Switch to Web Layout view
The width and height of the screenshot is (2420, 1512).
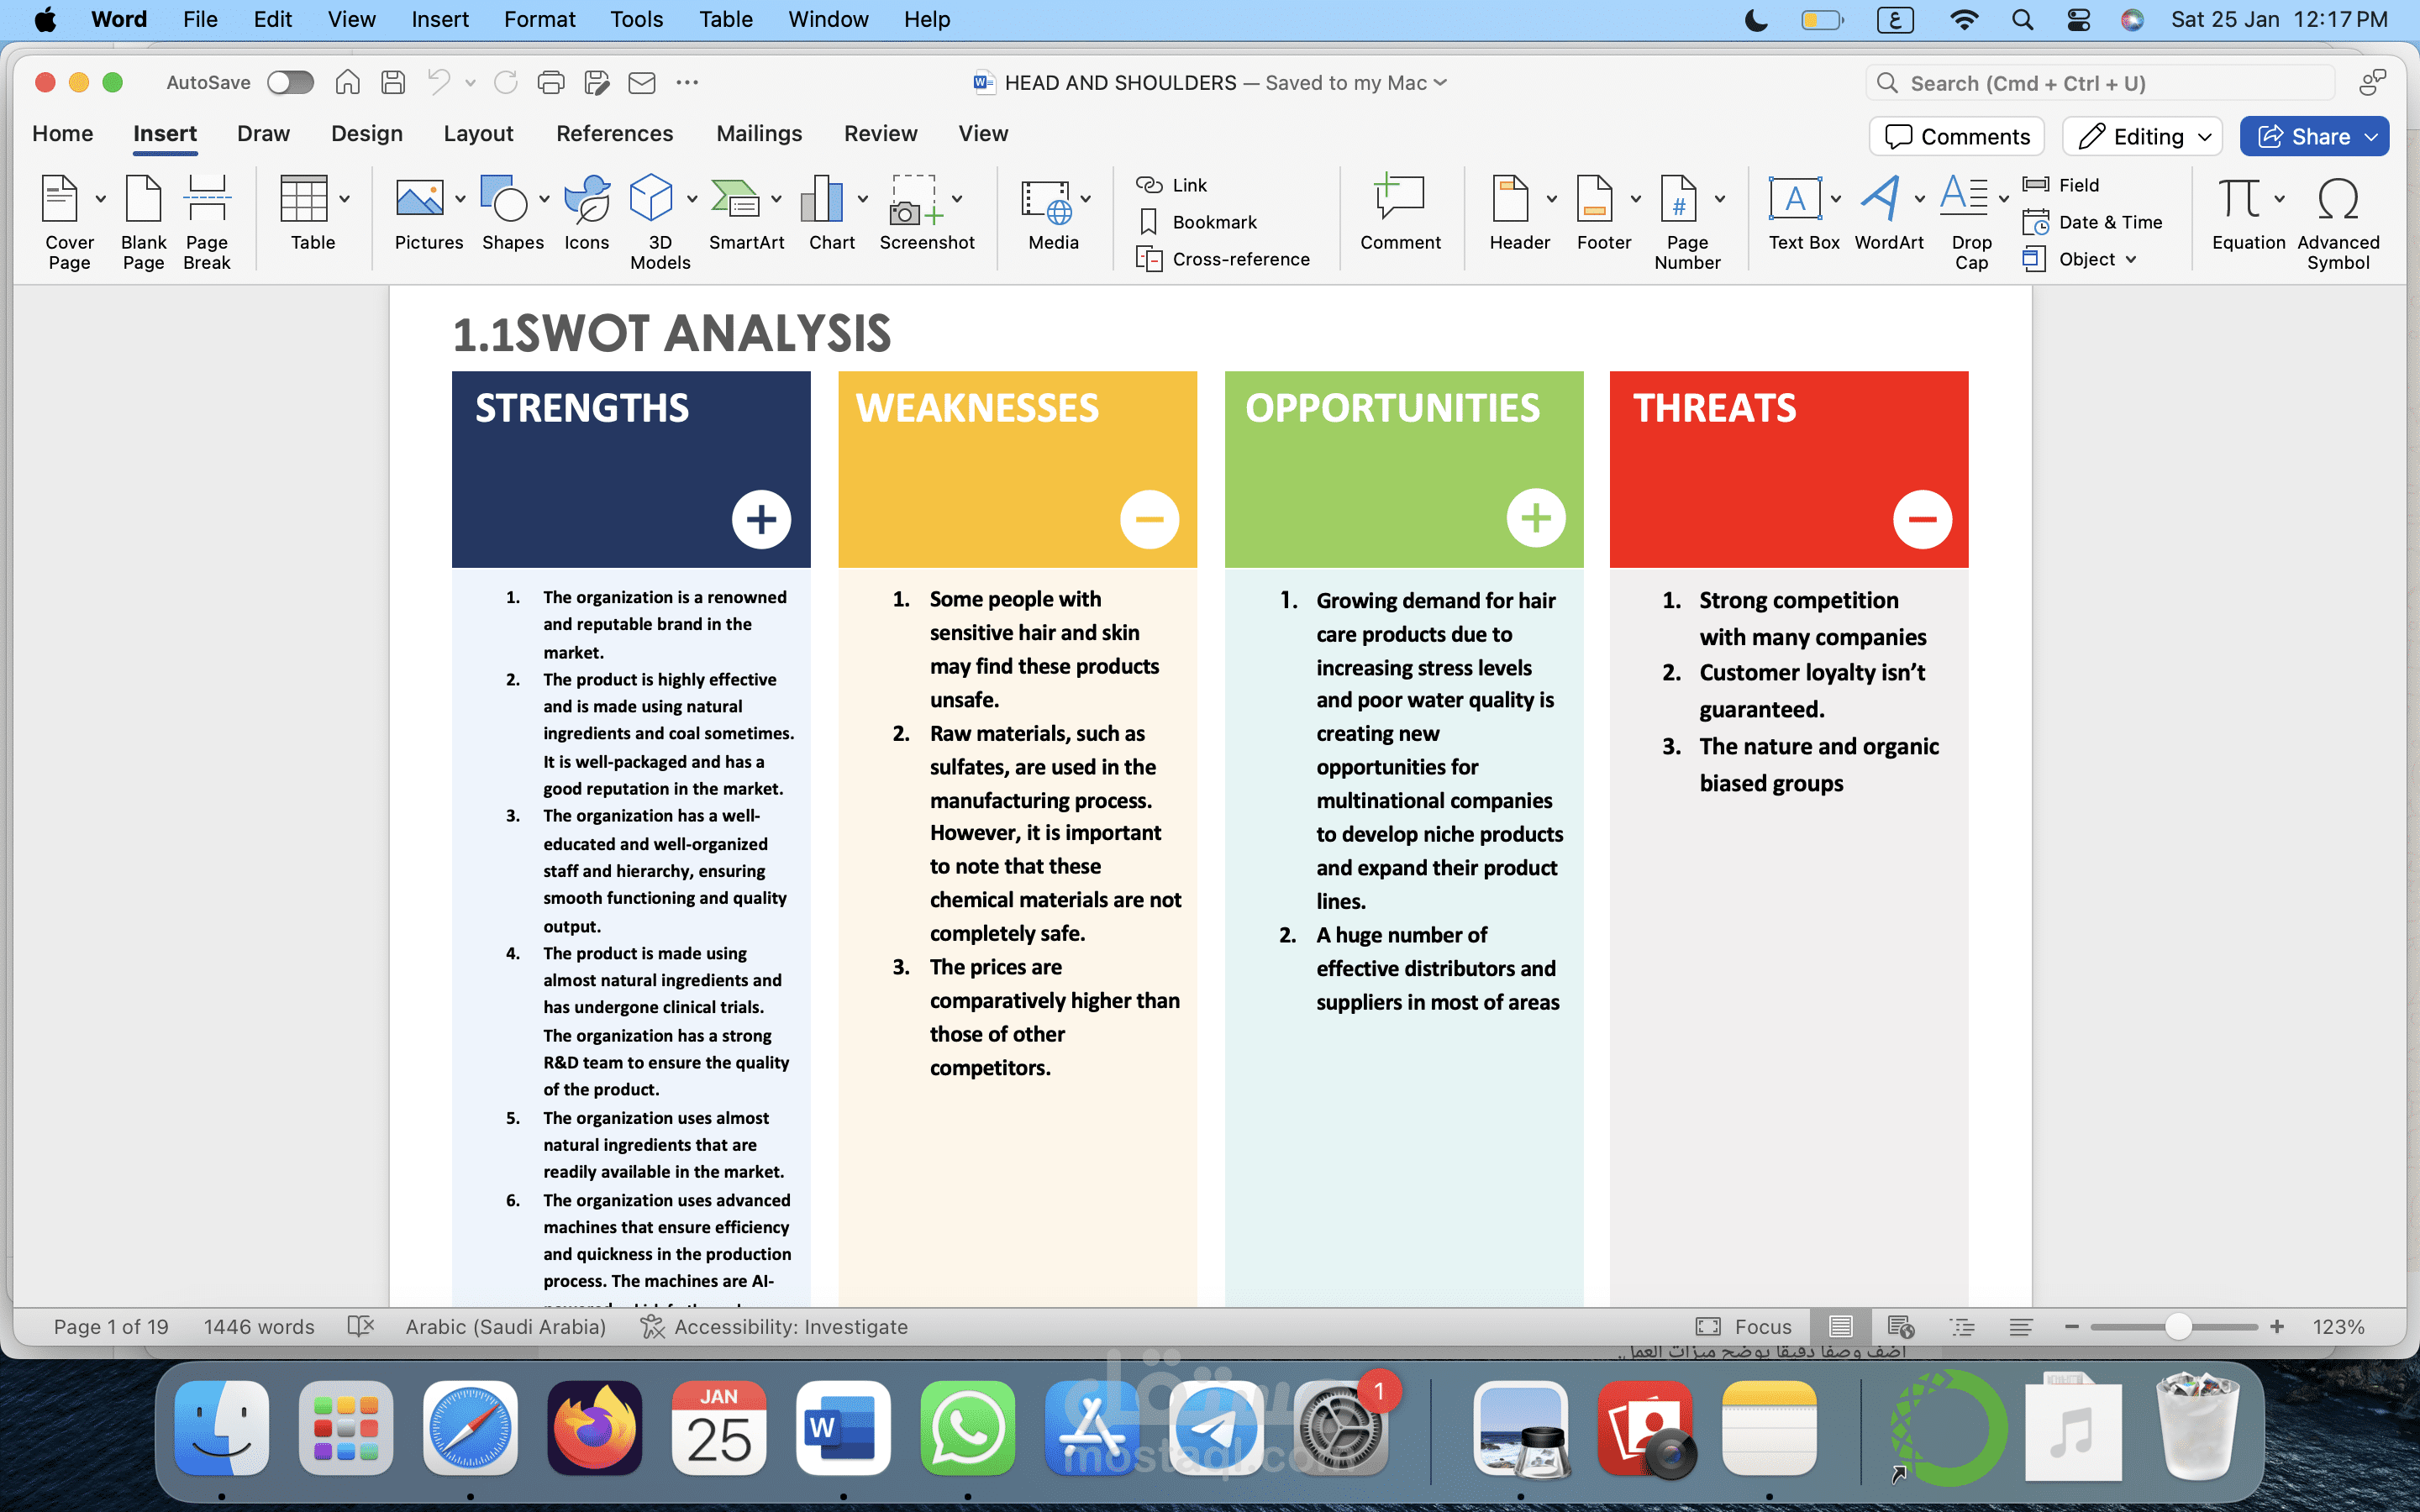(1901, 1327)
